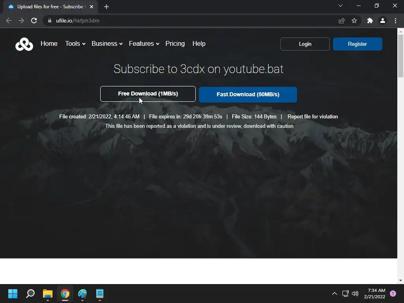This screenshot has height=303, width=404.
Task: Click Chrome icon in taskbar
Action: (65, 294)
